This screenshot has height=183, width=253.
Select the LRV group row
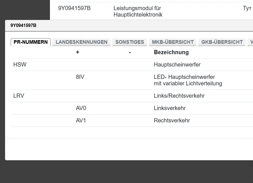click(19, 96)
